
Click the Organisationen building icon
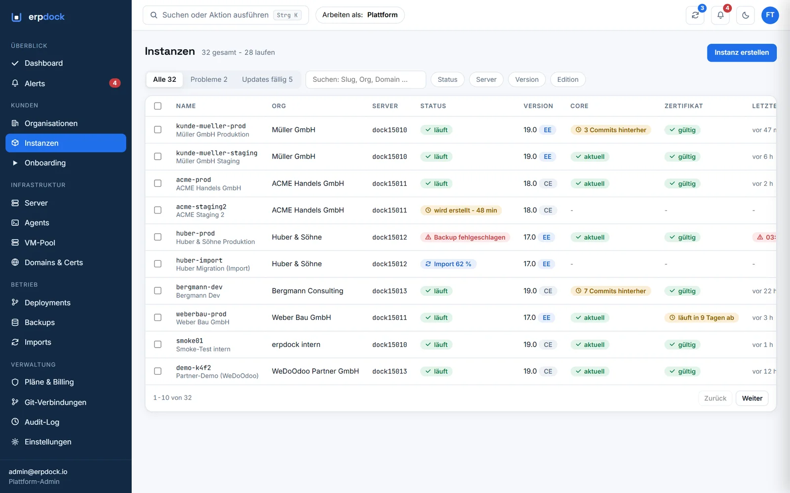pos(15,123)
